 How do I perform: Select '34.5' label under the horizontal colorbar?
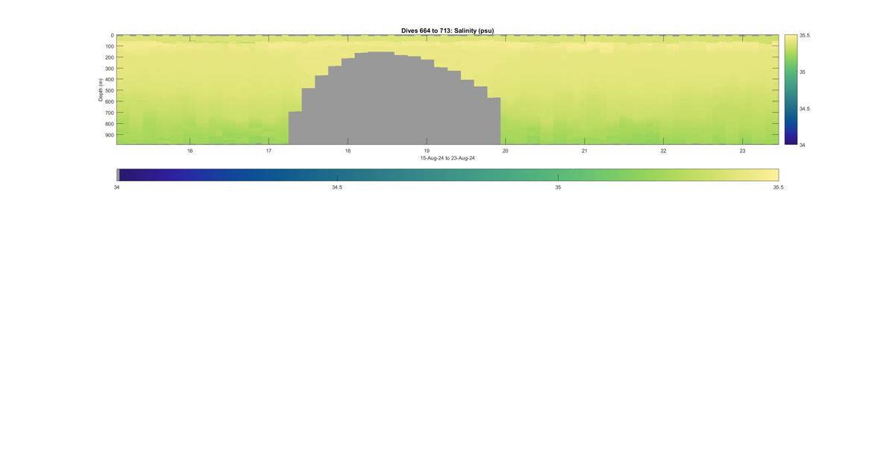(x=337, y=187)
